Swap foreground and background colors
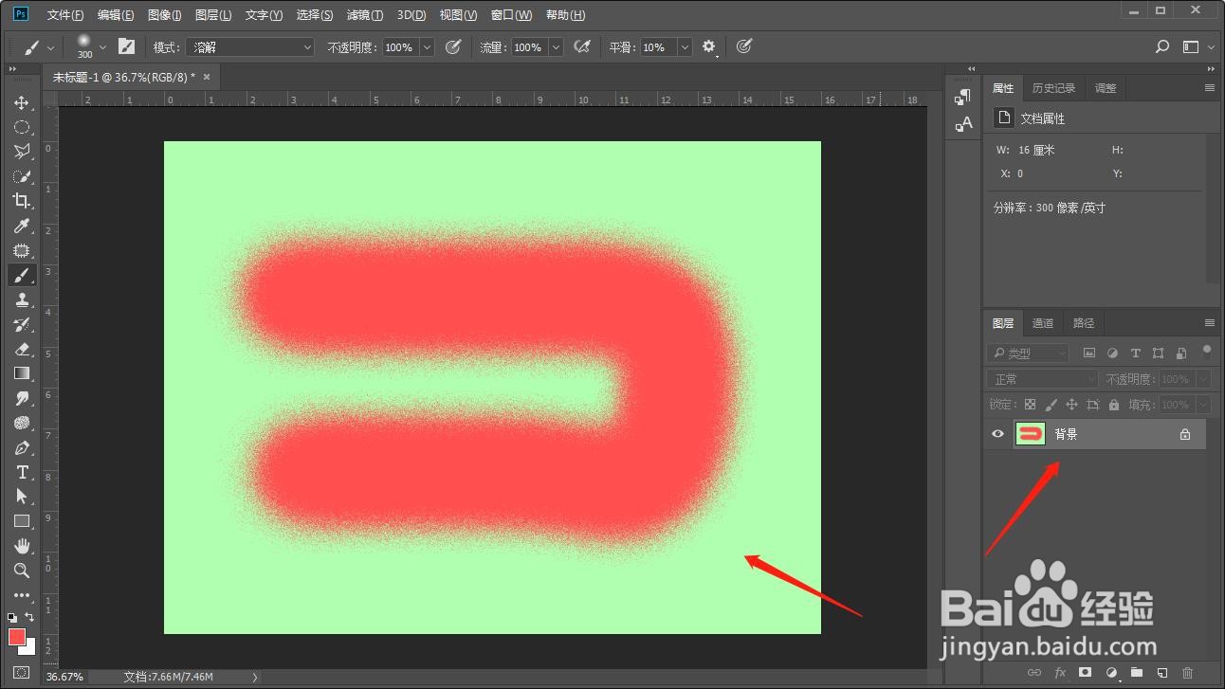Viewport: 1225px width, 689px height. coord(30,617)
